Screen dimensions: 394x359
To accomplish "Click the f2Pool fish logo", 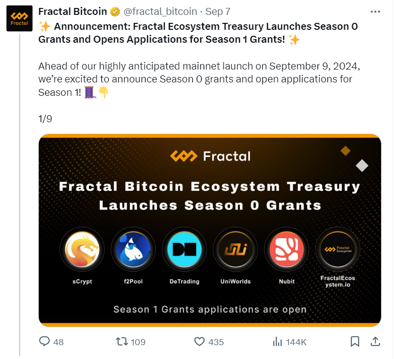I will point(133,250).
